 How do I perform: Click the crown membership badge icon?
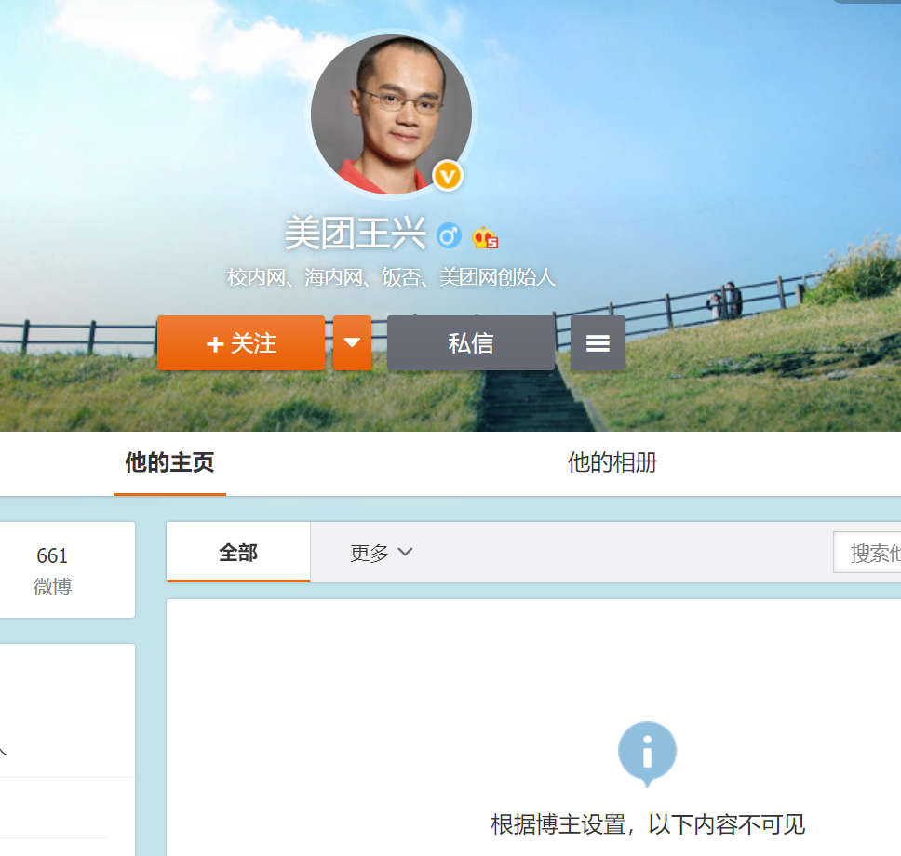tap(484, 237)
